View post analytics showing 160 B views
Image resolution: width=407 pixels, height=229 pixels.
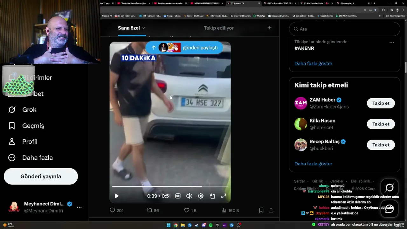click(230, 210)
